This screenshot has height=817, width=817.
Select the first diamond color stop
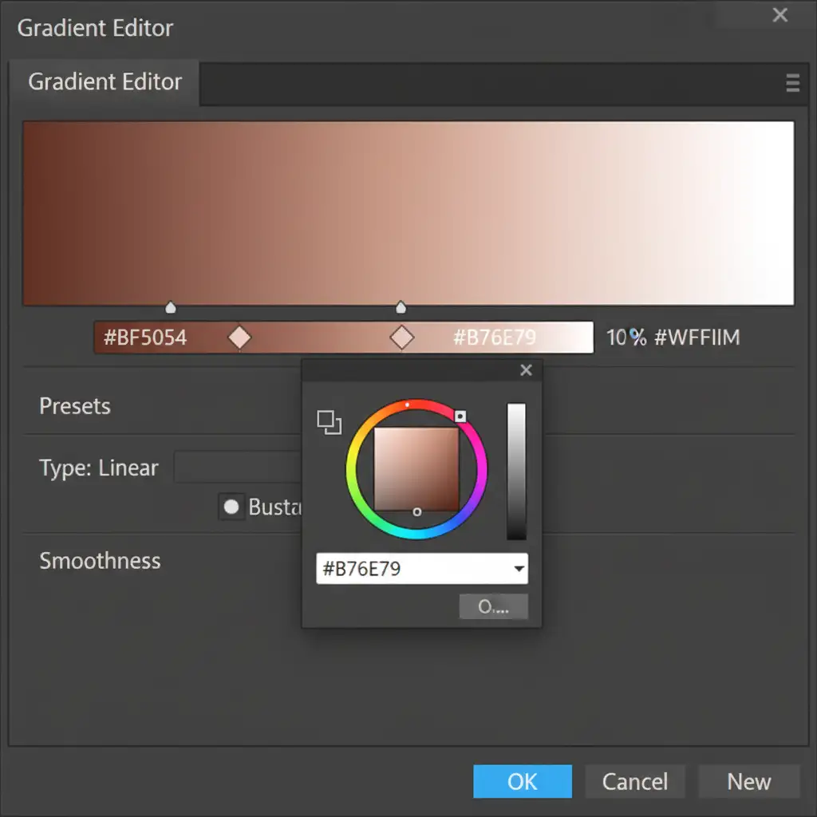[x=239, y=337]
